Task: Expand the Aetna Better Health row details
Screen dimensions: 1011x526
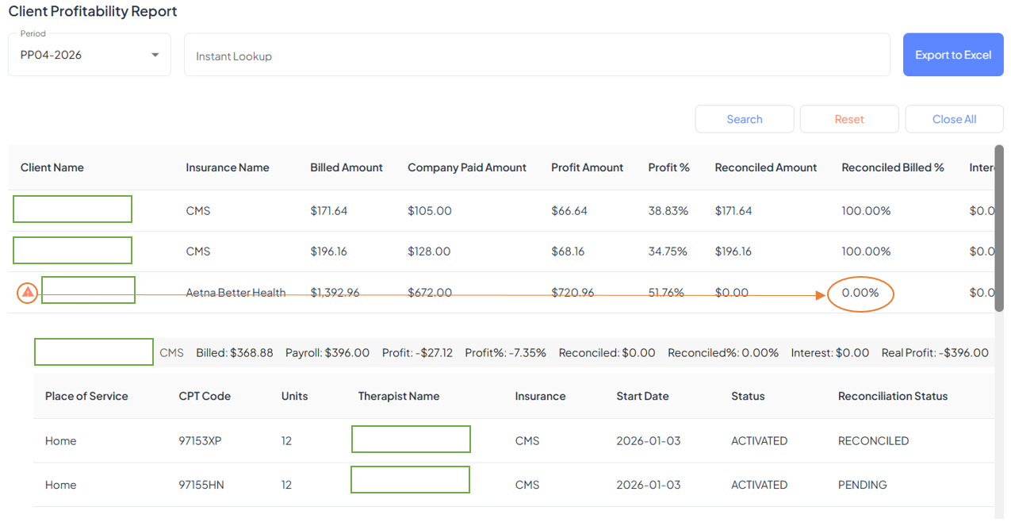Action: pos(88,290)
